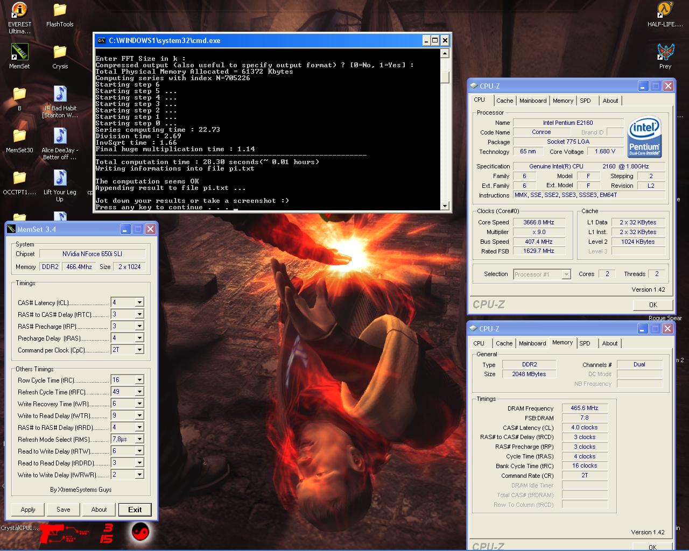
Task: Click the 2048 MBytes memory size field
Action: click(x=529, y=374)
